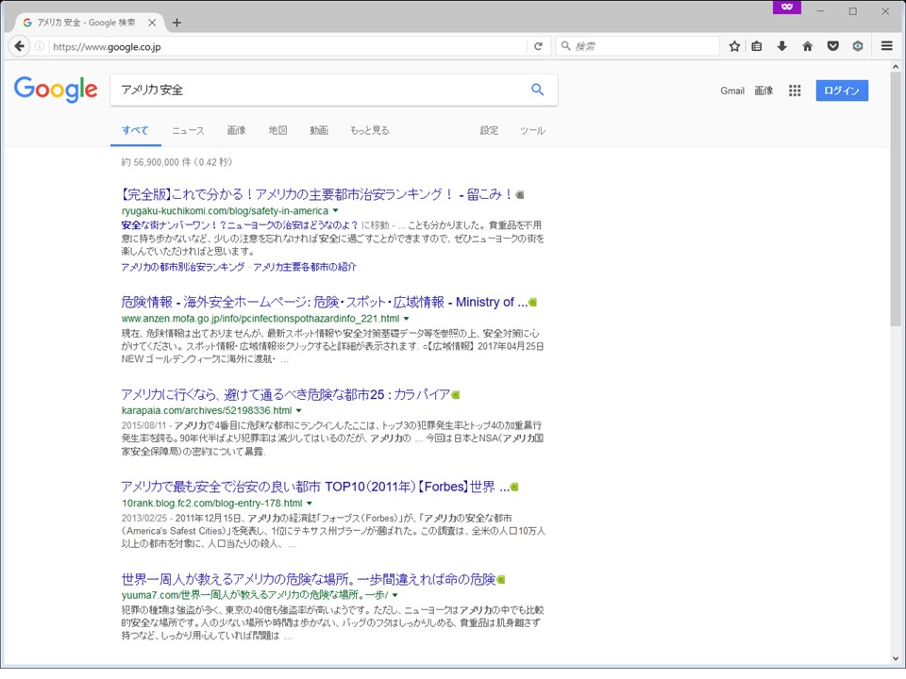Open the 【完全版】アメリカの主要都市治安ランキング result
This screenshot has height=679, width=906.
coord(317,194)
